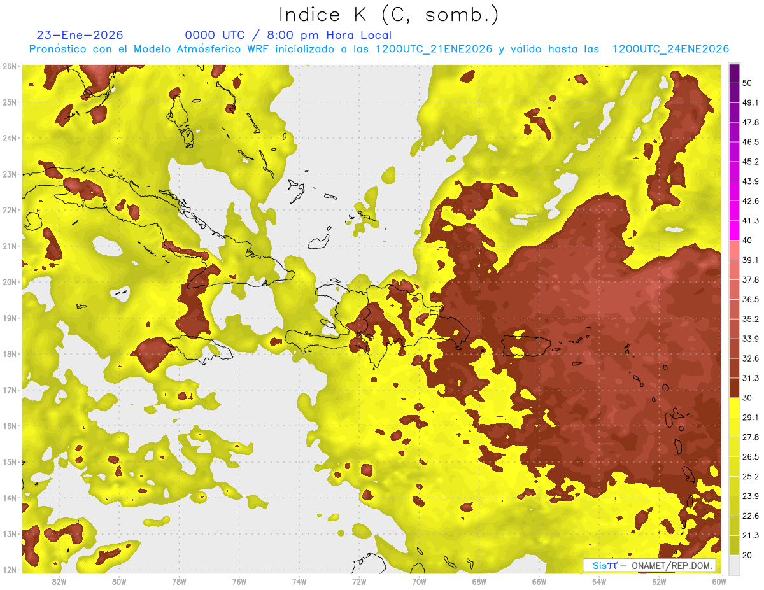This screenshot has height=590, width=764.
Task: Click the 21N latitude label
Action: coord(10,246)
